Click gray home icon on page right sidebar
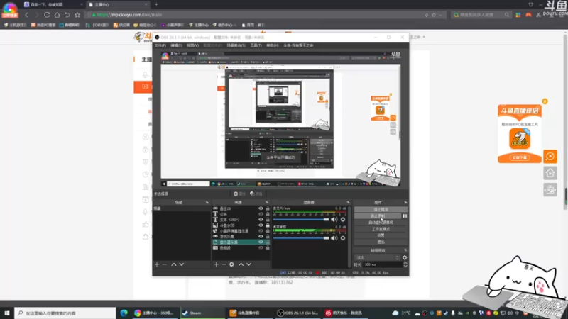This screenshot has width=568, height=319. tap(550, 173)
